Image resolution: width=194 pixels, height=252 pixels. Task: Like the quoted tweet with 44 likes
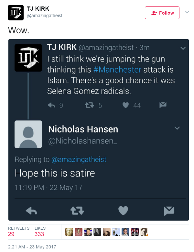pos(126,105)
